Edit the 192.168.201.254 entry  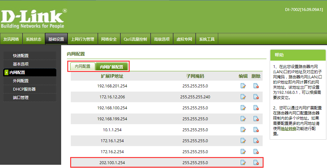[243, 86]
